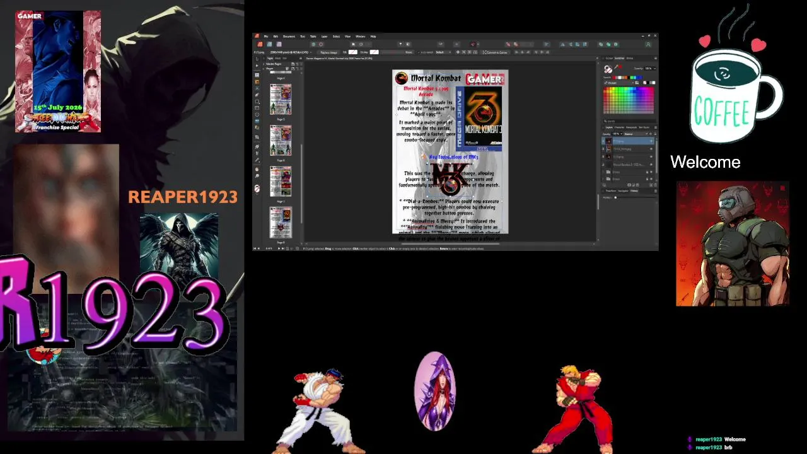The width and height of the screenshot is (807, 454).
Task: Open the Default dropdown in context toolbar
Action: (443, 52)
